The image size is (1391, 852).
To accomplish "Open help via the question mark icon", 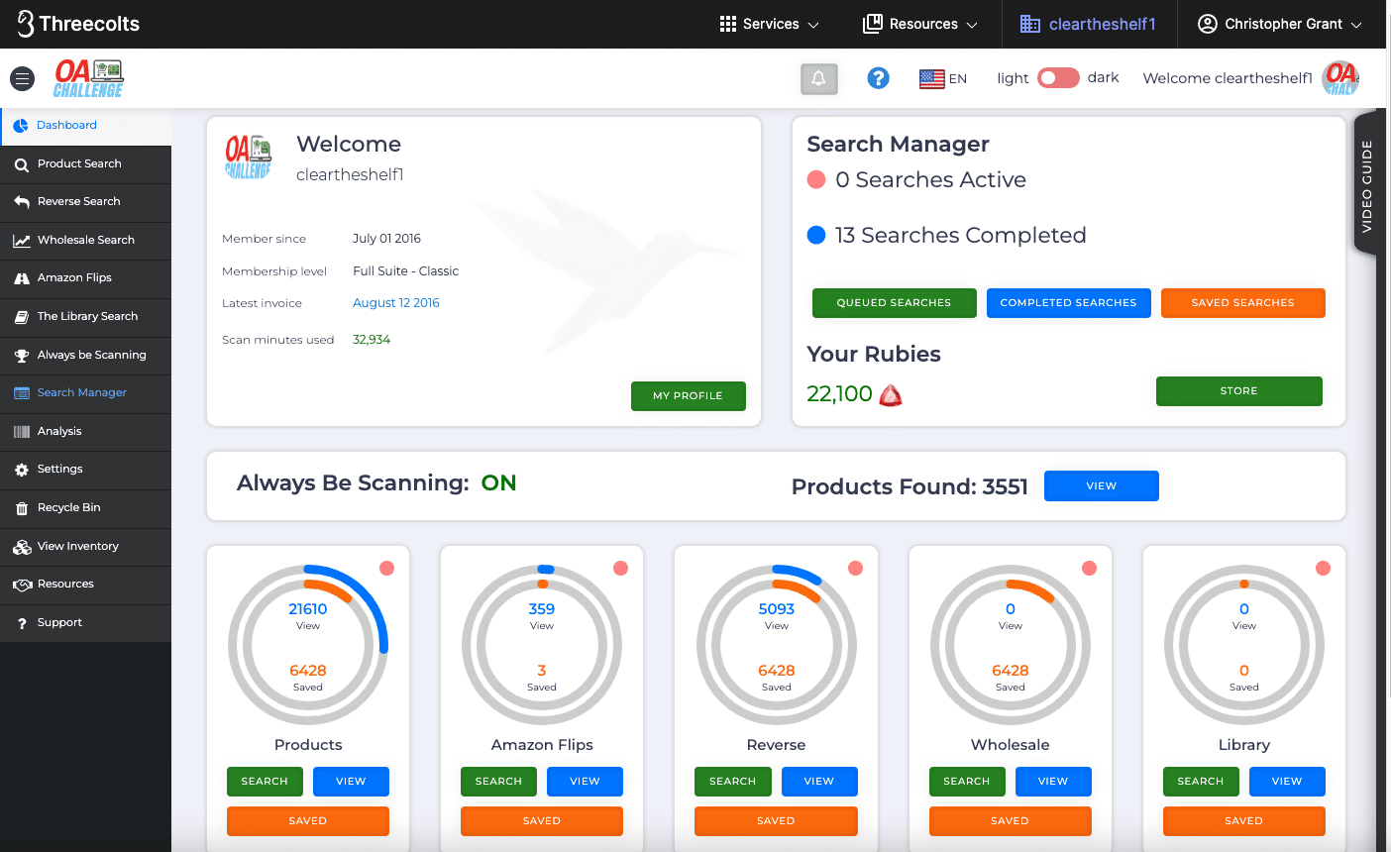I will point(878,78).
